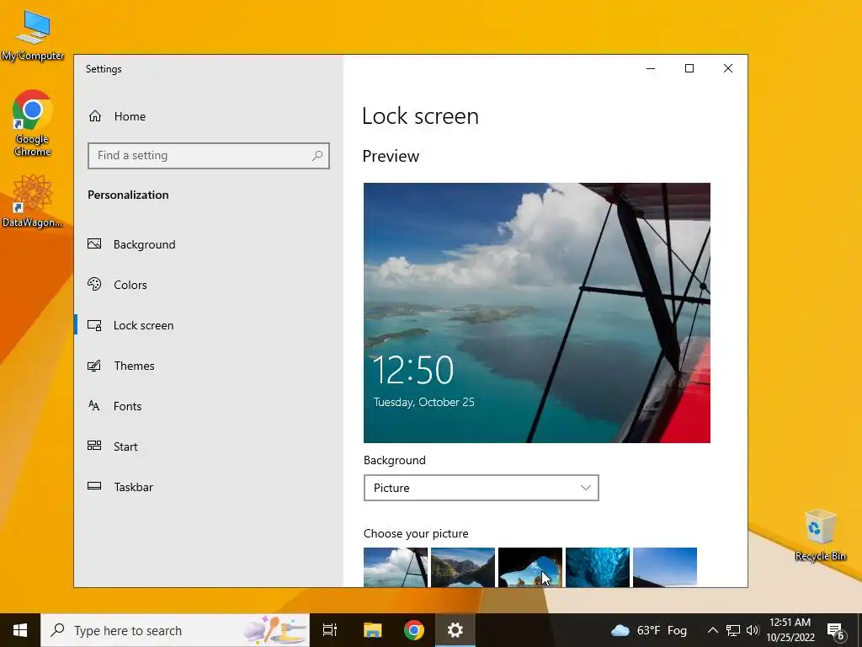
Task: Select the Google Chrome desktop shortcut
Action: coord(33,123)
